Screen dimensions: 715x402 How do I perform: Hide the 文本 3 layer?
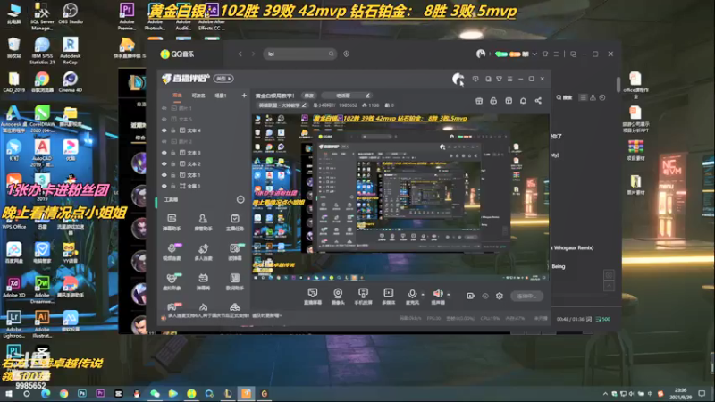pyautogui.click(x=164, y=153)
